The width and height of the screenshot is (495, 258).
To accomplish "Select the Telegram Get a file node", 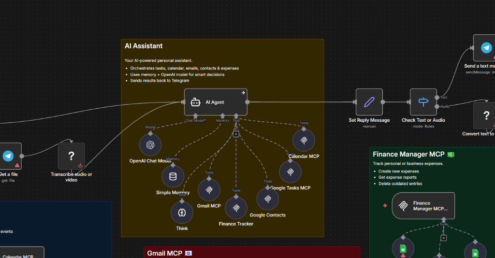I will click(8, 156).
